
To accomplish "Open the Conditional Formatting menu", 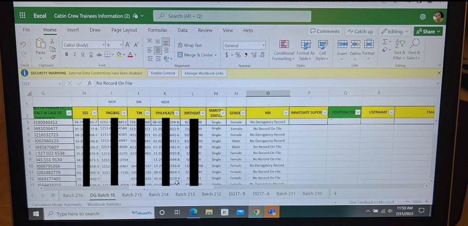I will [283, 50].
